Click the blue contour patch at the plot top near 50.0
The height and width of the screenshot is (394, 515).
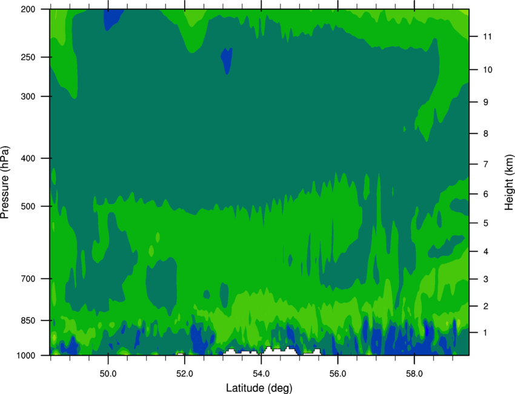click(111, 19)
